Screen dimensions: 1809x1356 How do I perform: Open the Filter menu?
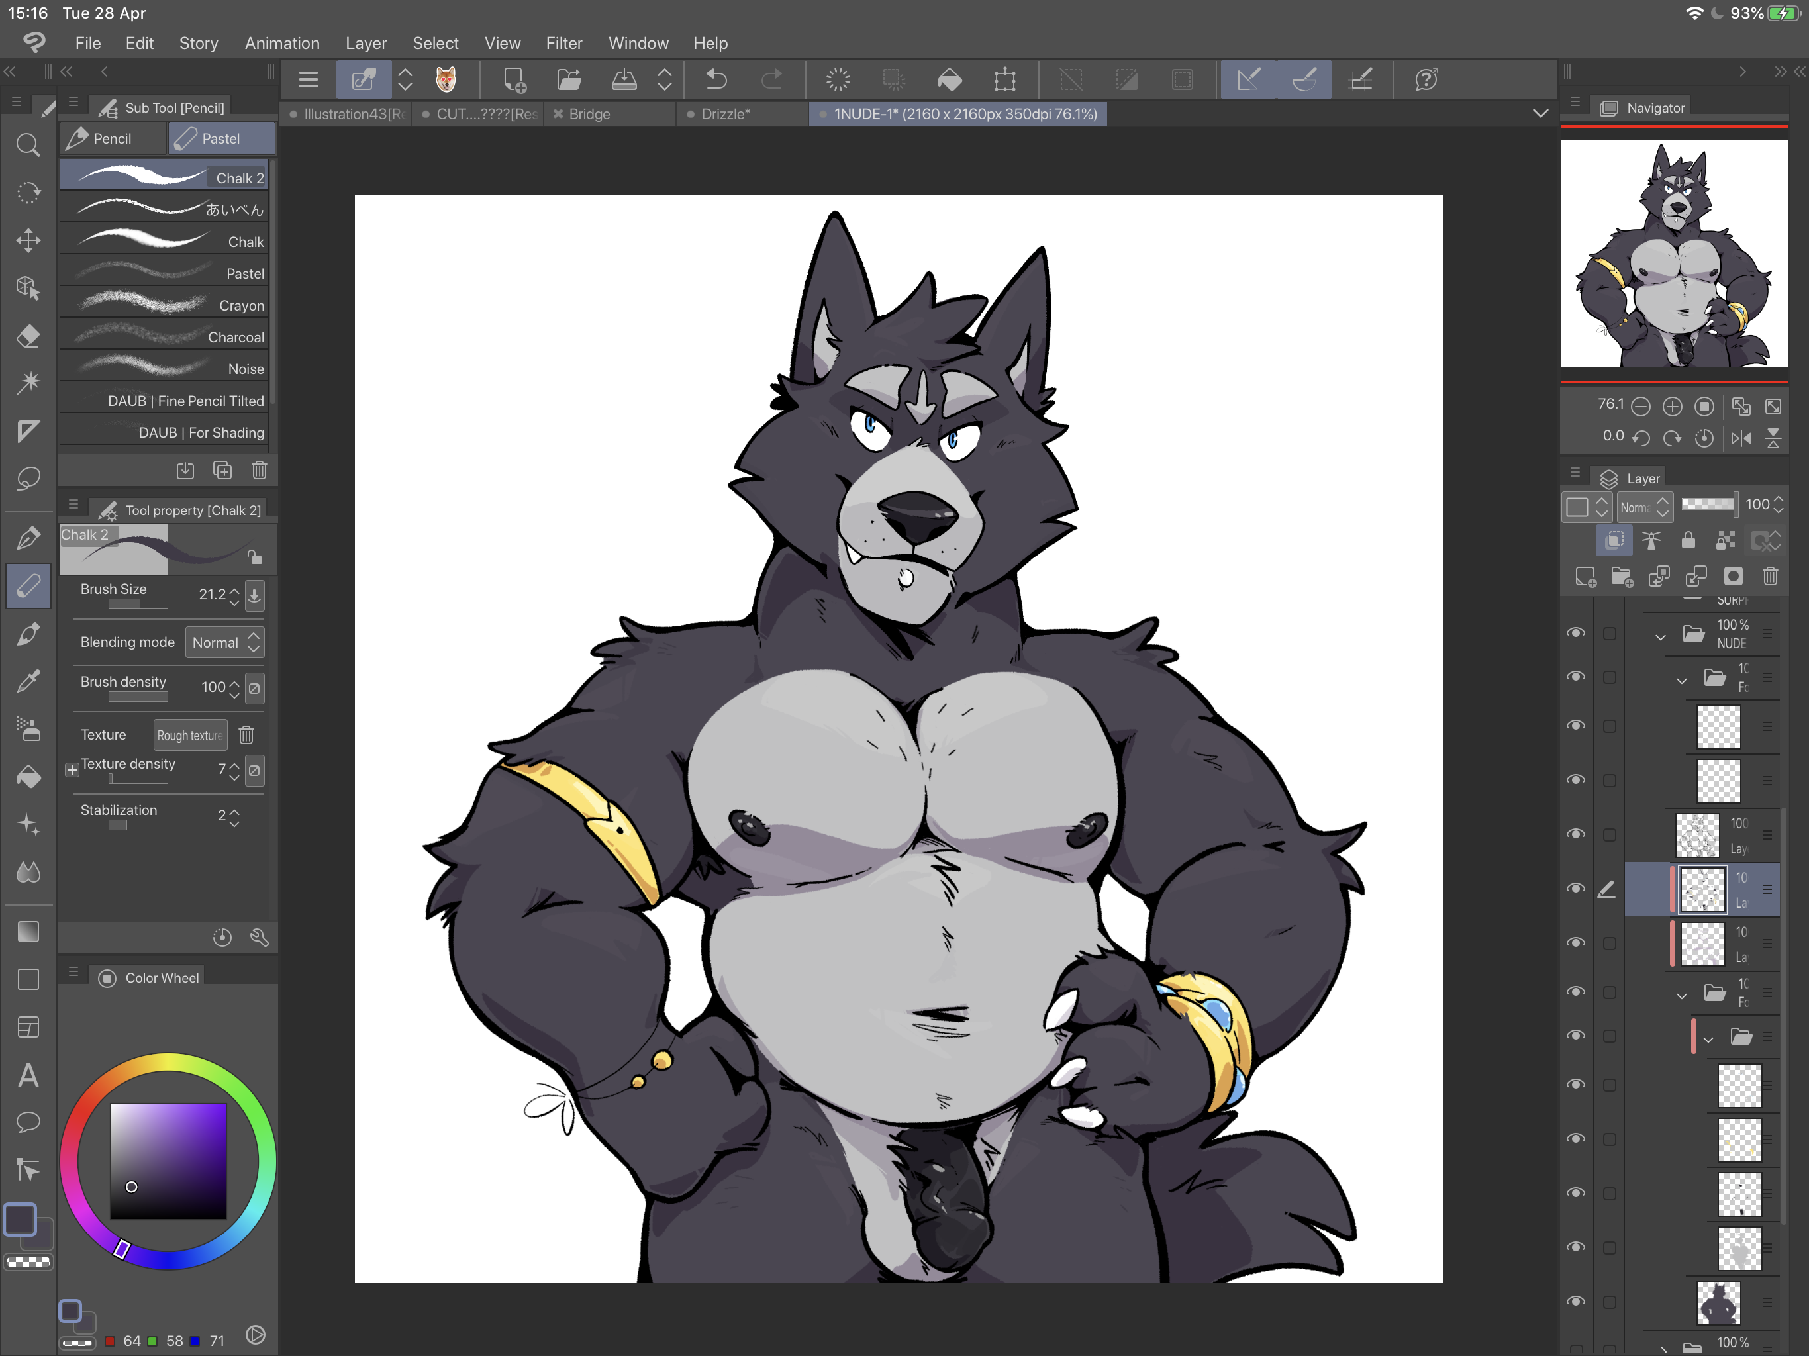pos(563,43)
